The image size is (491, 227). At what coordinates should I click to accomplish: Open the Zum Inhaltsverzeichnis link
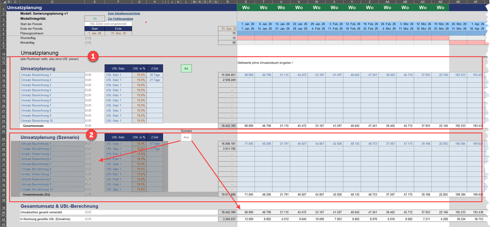click(x=124, y=14)
